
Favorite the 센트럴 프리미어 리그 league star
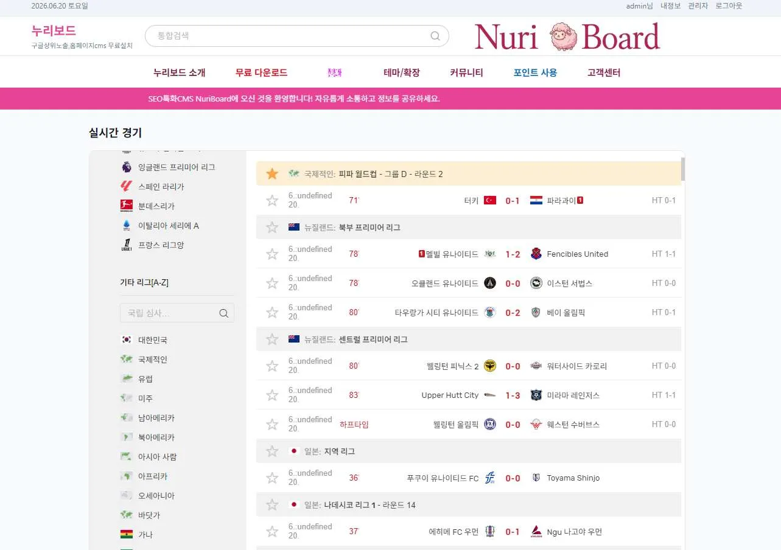[x=272, y=339]
